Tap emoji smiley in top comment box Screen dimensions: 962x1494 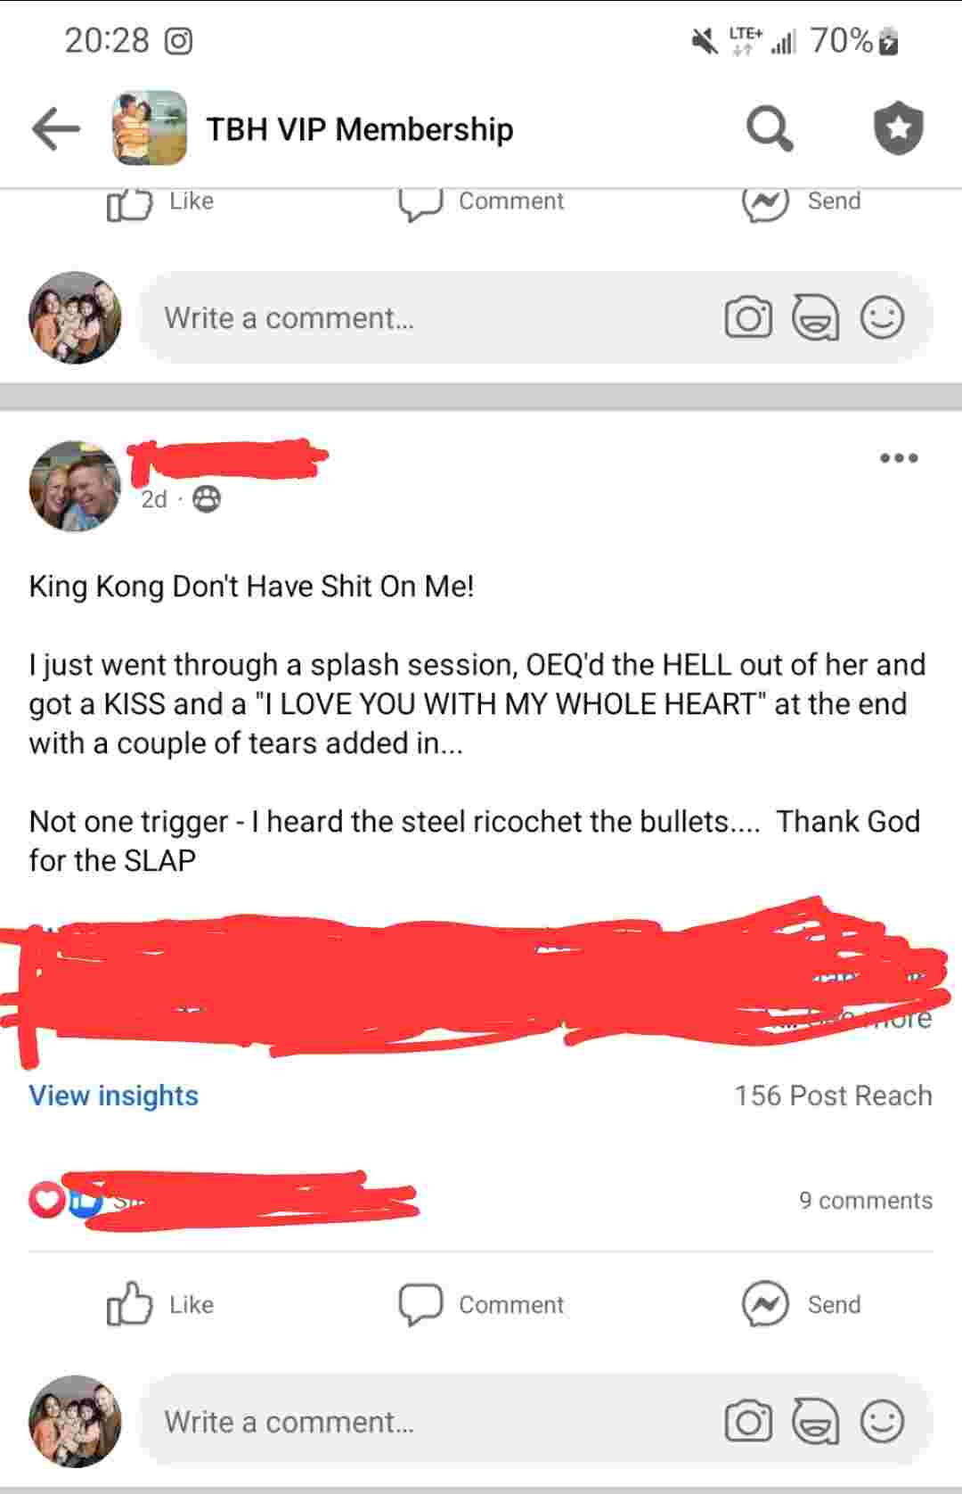(x=883, y=317)
